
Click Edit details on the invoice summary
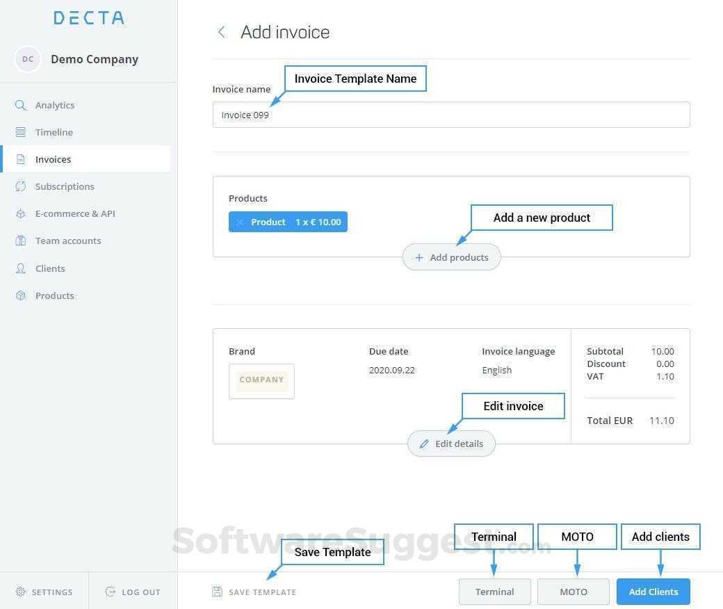point(451,444)
